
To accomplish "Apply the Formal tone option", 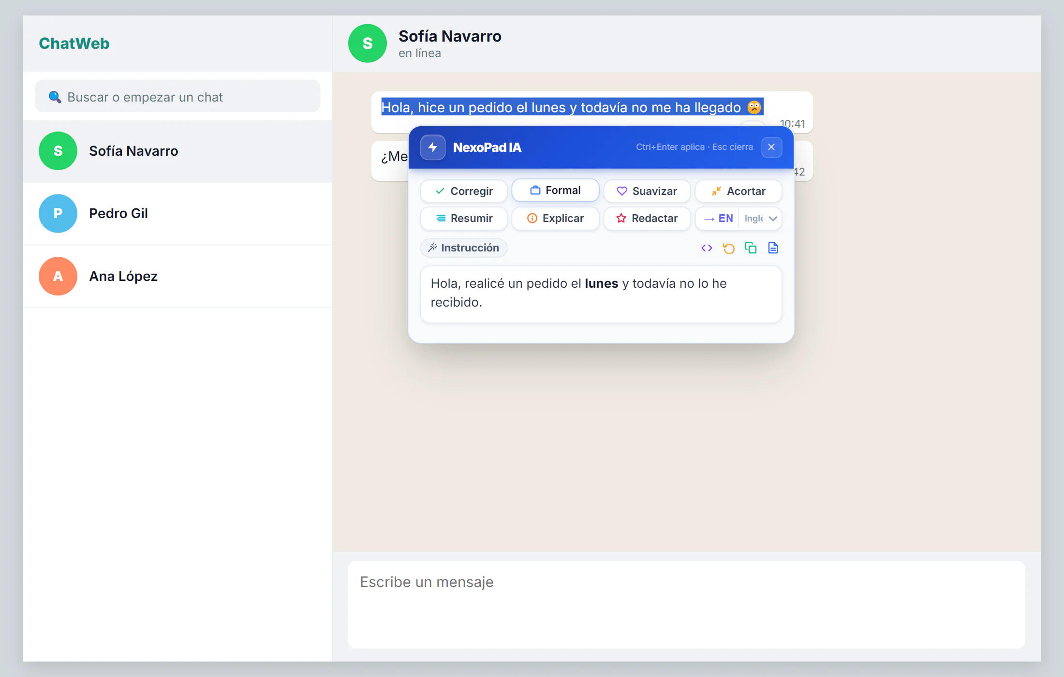I will coord(555,191).
